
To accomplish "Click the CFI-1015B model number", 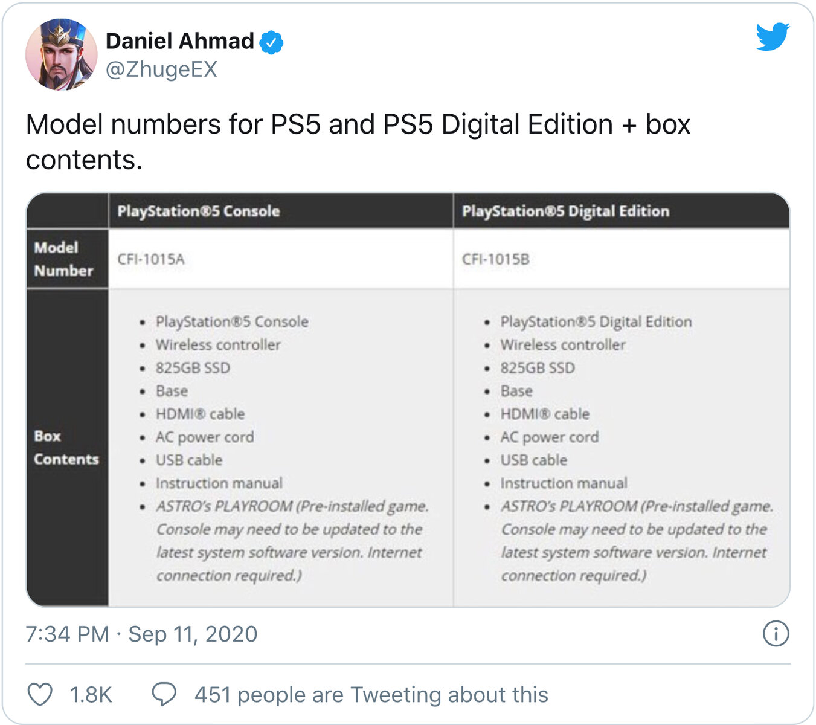I will (x=495, y=259).
